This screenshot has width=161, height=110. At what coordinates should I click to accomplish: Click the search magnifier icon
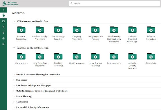click(71, 3)
